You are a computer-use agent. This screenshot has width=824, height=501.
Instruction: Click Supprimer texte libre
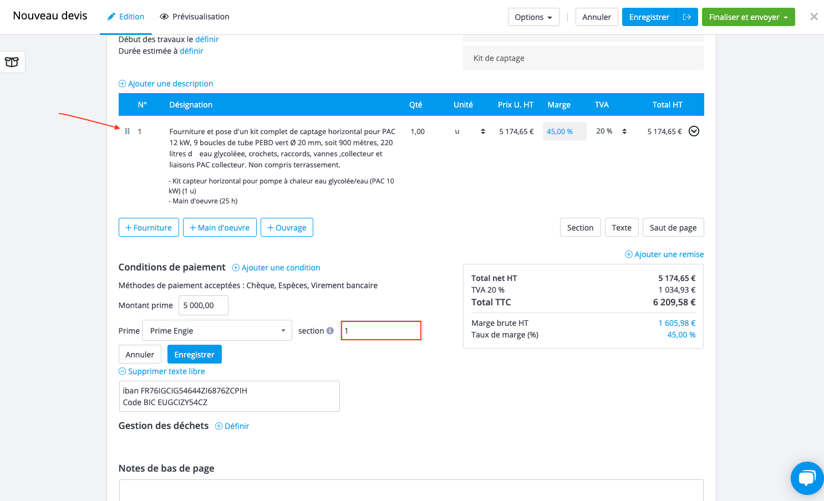(x=162, y=371)
